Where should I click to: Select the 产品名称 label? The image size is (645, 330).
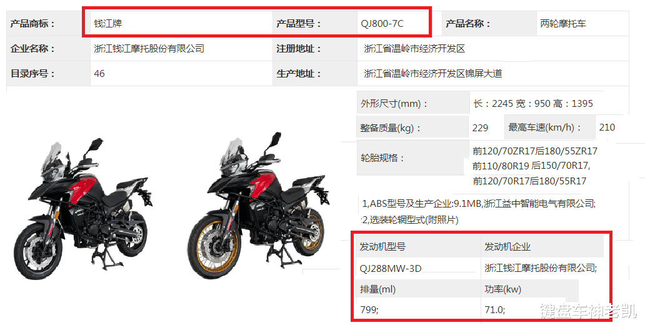click(x=468, y=24)
